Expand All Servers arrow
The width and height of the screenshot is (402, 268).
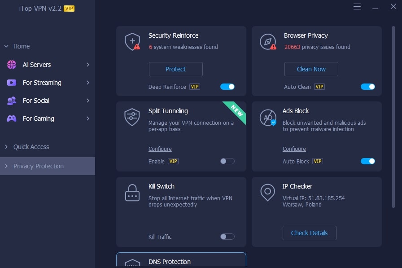point(88,65)
